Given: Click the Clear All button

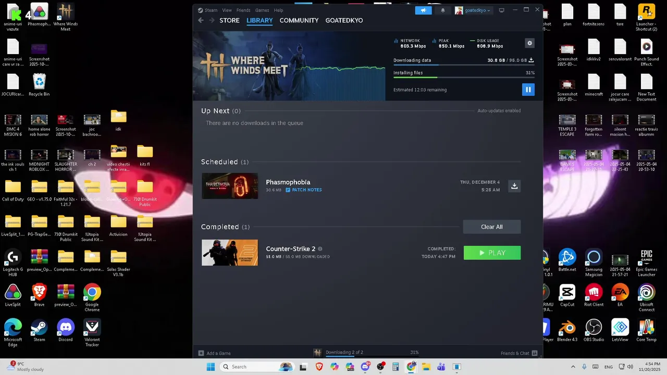Looking at the screenshot, I should 492,227.
